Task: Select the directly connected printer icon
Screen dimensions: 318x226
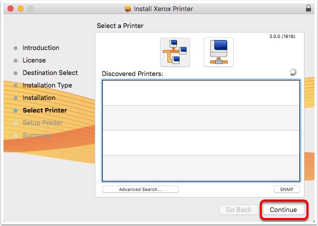Action: [x=219, y=52]
